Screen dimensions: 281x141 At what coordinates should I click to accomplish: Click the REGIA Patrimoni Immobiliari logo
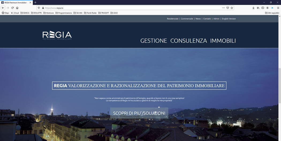[x=57, y=35]
